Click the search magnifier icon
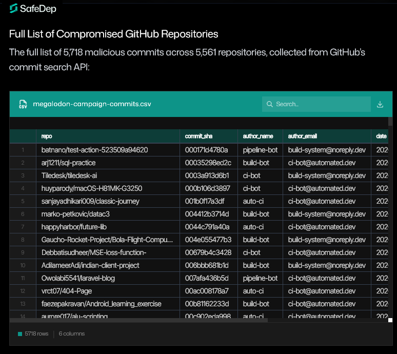This screenshot has width=397, height=354. 269,104
